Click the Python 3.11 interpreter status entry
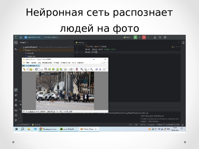 168,125
